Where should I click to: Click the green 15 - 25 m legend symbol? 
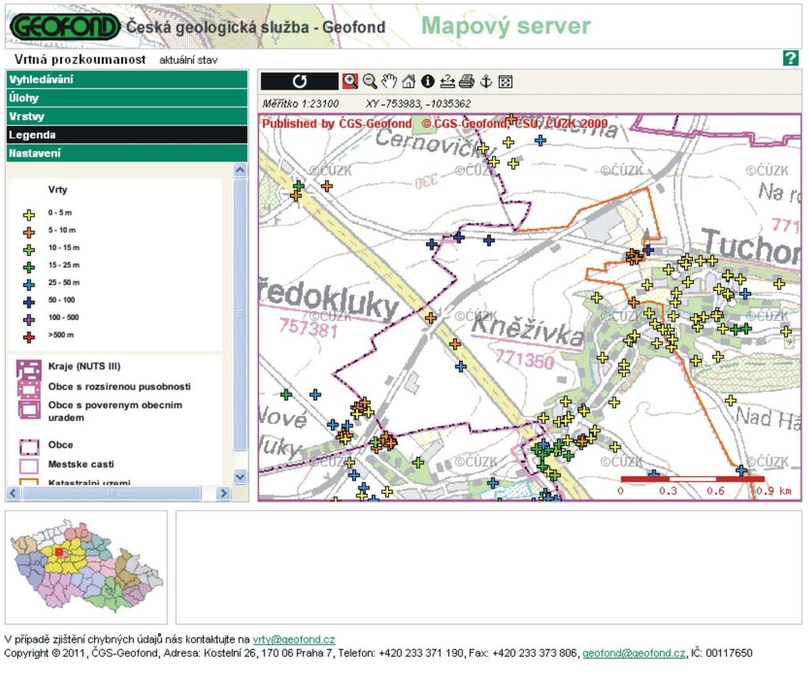click(x=29, y=267)
